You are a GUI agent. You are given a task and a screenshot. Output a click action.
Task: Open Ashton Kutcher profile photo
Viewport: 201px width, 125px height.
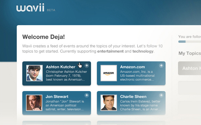click(x=35, y=73)
